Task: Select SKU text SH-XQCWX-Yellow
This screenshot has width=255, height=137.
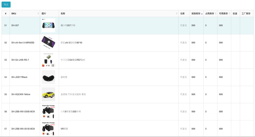Action: (x=20, y=94)
